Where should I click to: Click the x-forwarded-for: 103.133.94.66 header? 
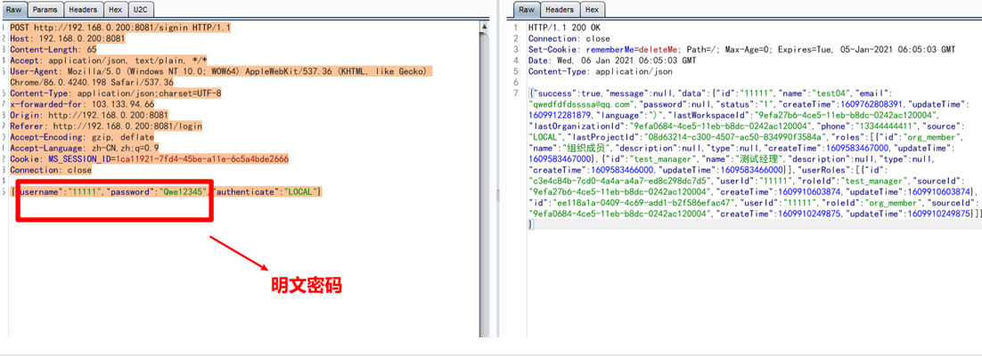[x=82, y=104]
